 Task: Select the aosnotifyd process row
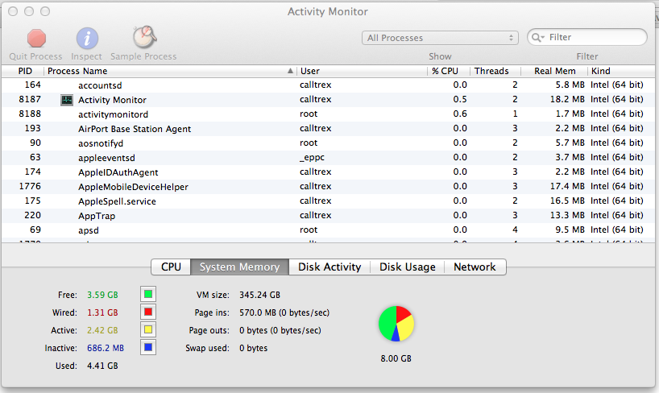coord(328,143)
